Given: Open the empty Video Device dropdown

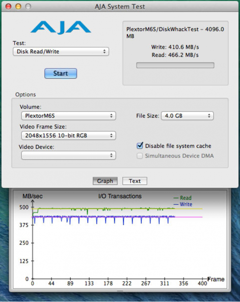Looking at the screenshot, I should click(69, 156).
